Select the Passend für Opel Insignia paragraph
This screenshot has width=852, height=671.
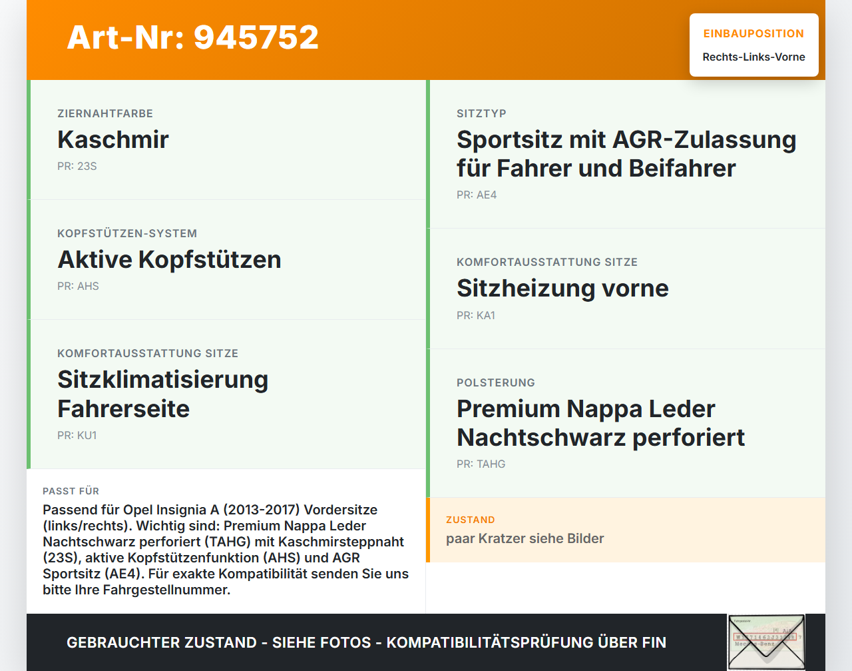click(226, 550)
